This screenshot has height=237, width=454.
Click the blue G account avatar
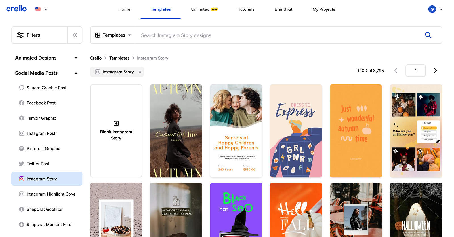click(x=432, y=9)
